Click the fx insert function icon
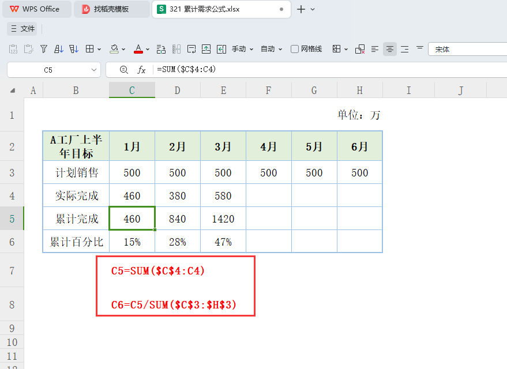 pyautogui.click(x=141, y=70)
